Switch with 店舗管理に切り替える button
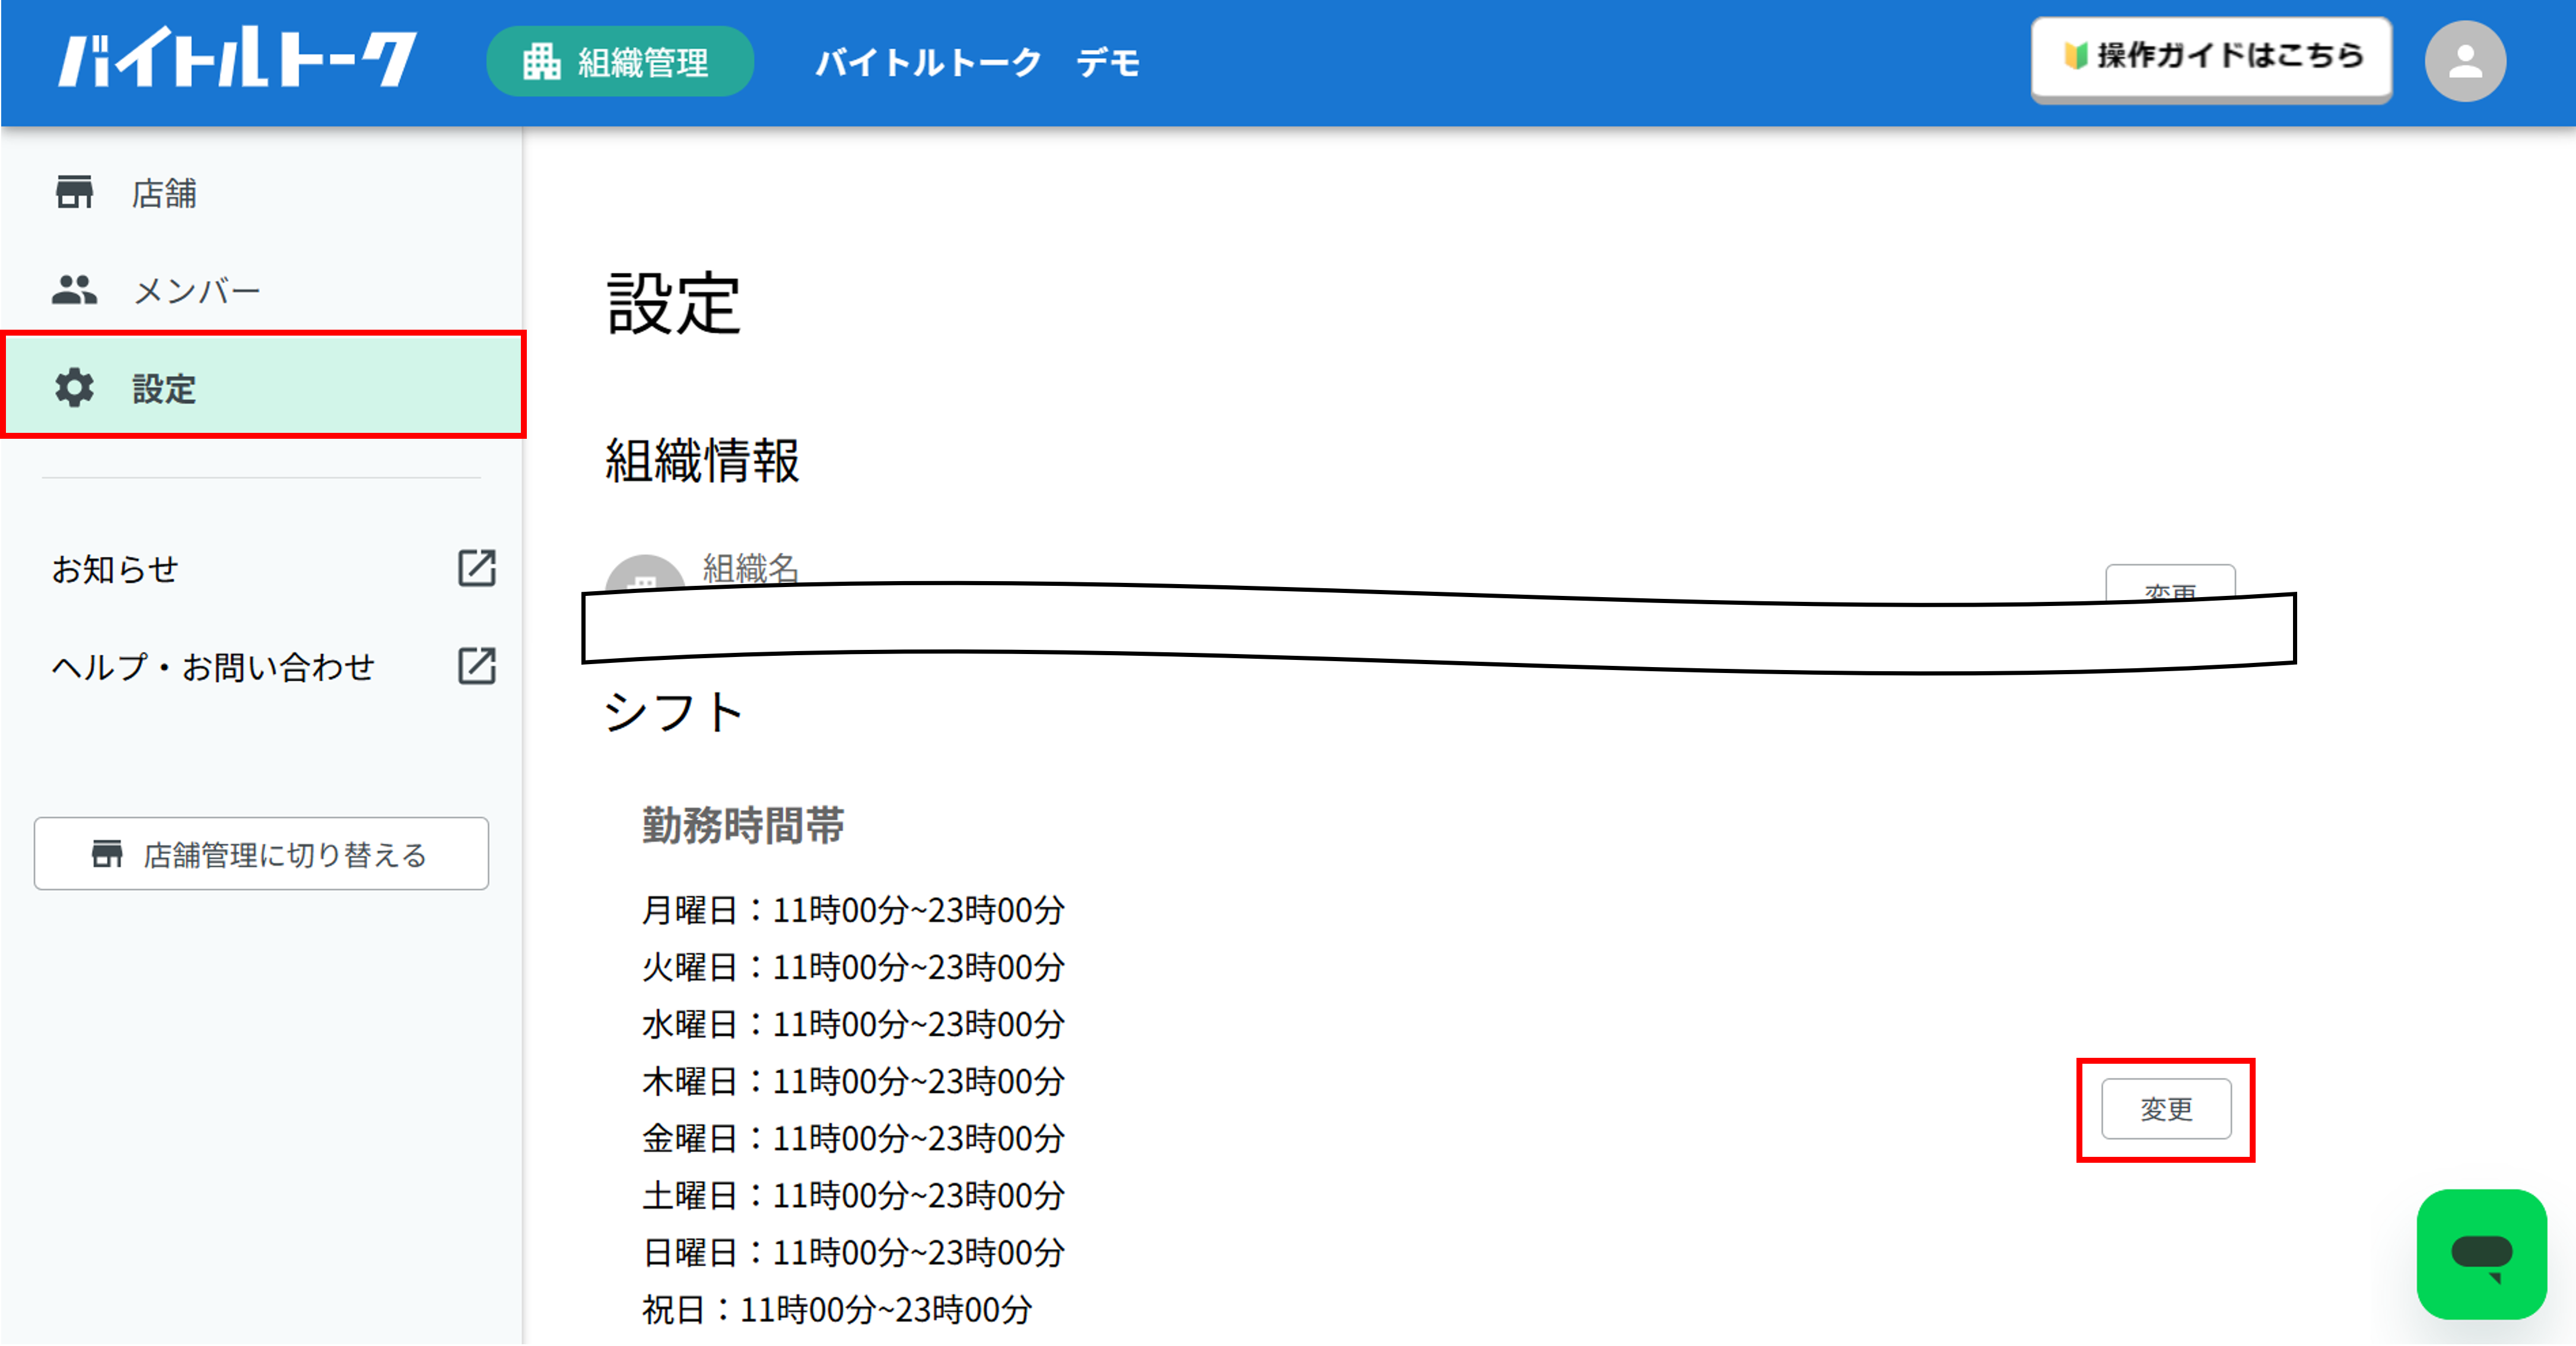This screenshot has height=1346, width=2576. pos(261,854)
